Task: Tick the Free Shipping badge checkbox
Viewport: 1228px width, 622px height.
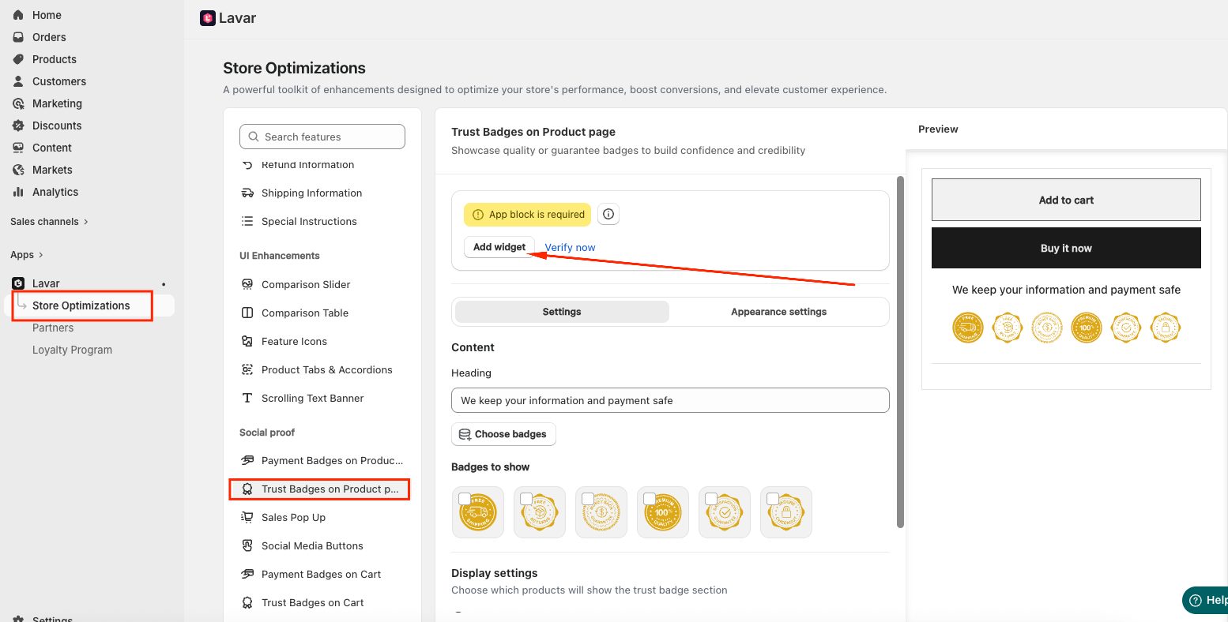Action: 465,499
